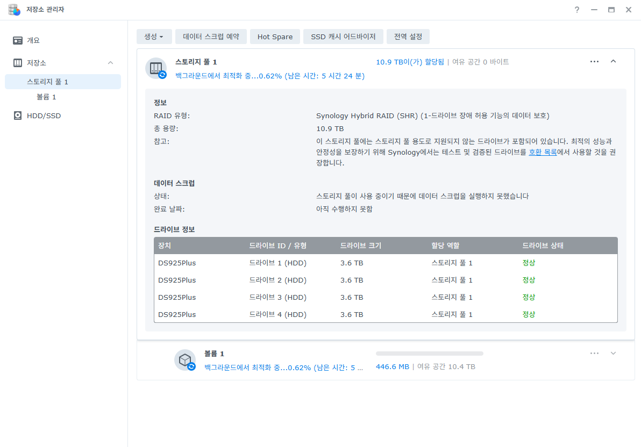The height and width of the screenshot is (447, 641).
Task: Select the 드라이브 3 (HDD) row
Action: pyautogui.click(x=386, y=297)
